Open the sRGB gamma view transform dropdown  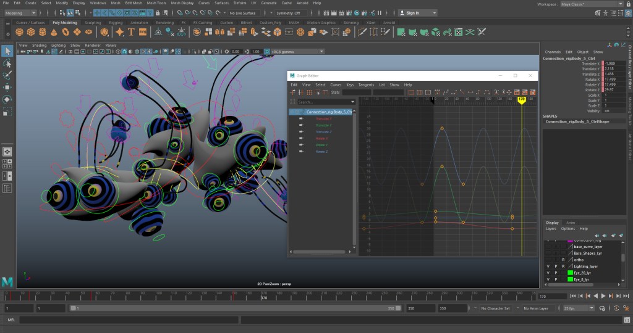tap(297, 52)
